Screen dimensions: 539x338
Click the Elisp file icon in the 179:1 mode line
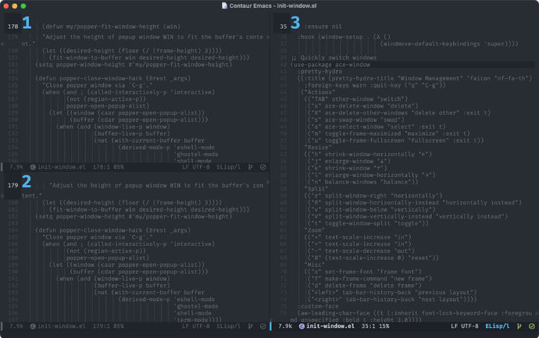tap(33, 326)
